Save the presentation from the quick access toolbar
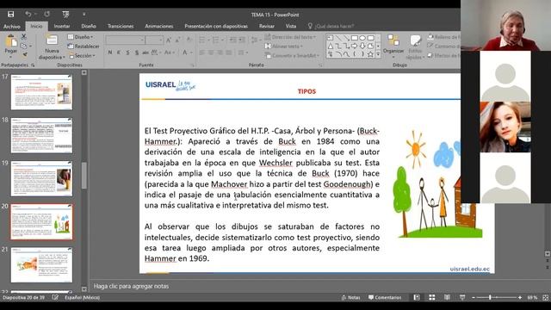The width and height of the screenshot is (551, 310). click(11, 14)
